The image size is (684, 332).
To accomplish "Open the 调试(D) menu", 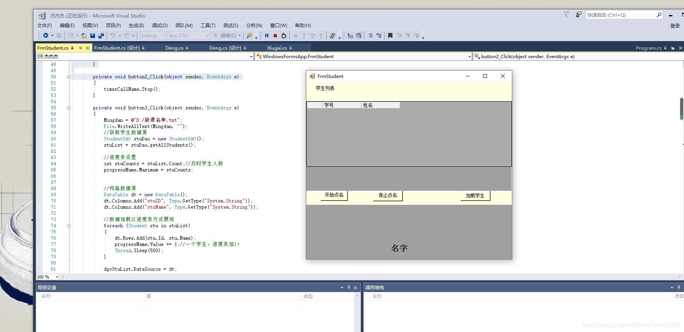I will [x=160, y=26].
